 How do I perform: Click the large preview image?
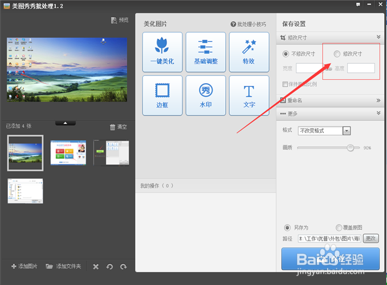67,70
